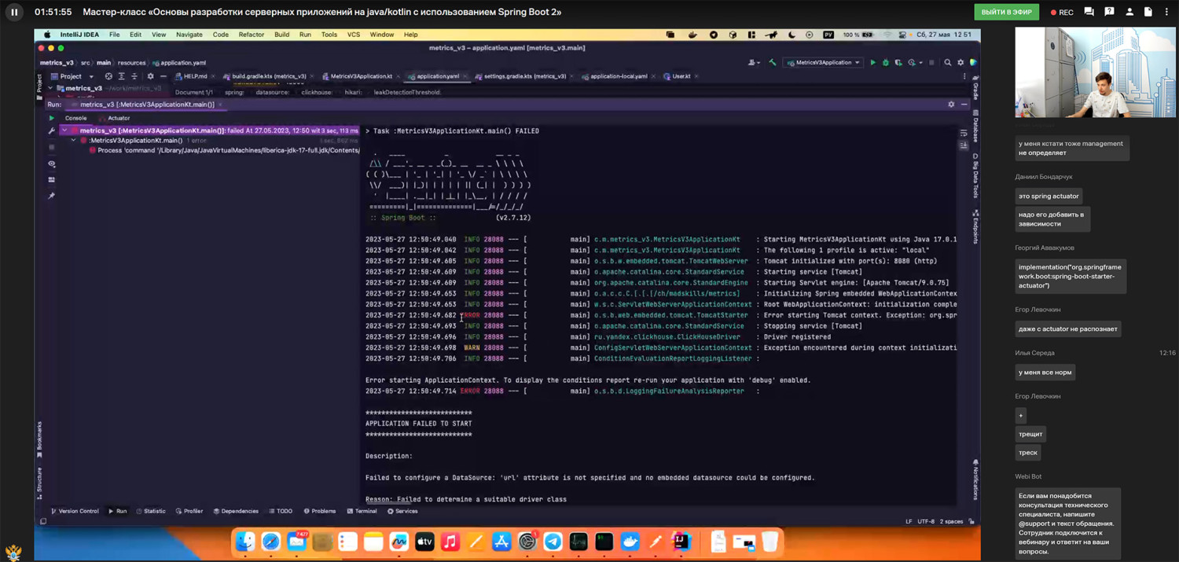1179x562 pixels.
Task: Open the Terminal tool window
Action: [362, 511]
